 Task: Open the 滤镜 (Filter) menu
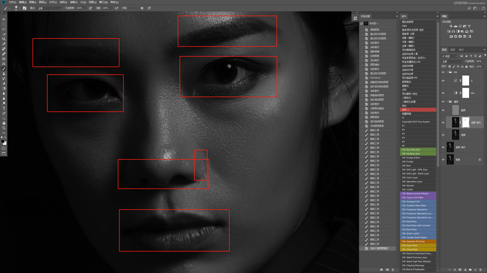tap(73, 2)
